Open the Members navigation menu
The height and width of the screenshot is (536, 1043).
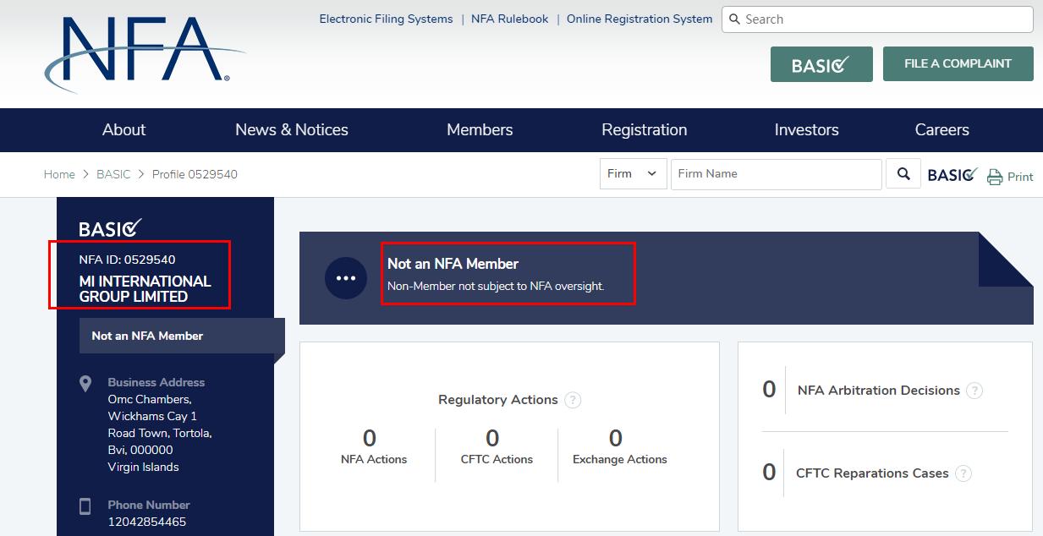click(x=480, y=130)
